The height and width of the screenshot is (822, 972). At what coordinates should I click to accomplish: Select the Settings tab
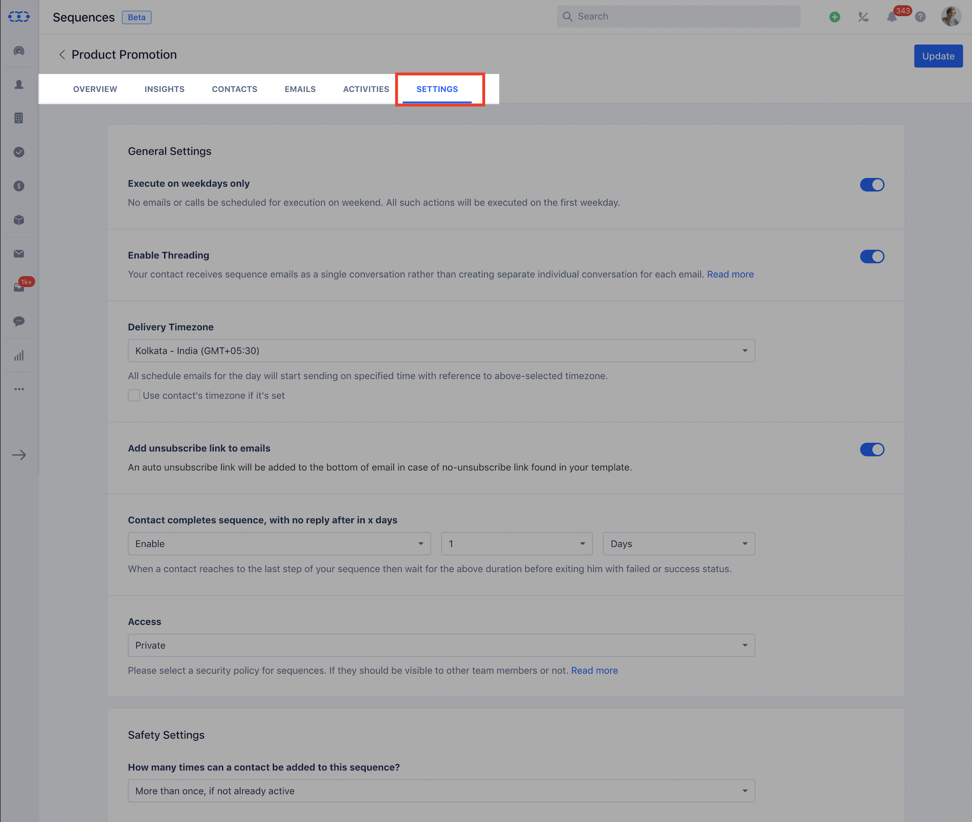click(437, 89)
